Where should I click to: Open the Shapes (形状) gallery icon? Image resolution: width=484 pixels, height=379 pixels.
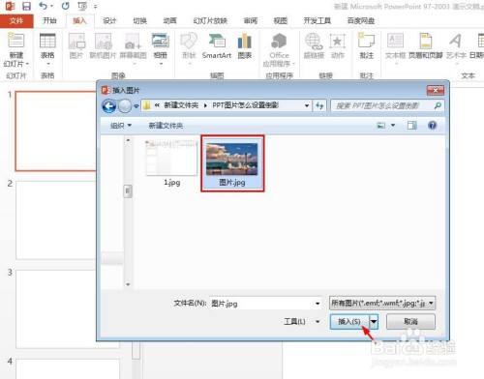pyautogui.click(x=189, y=42)
